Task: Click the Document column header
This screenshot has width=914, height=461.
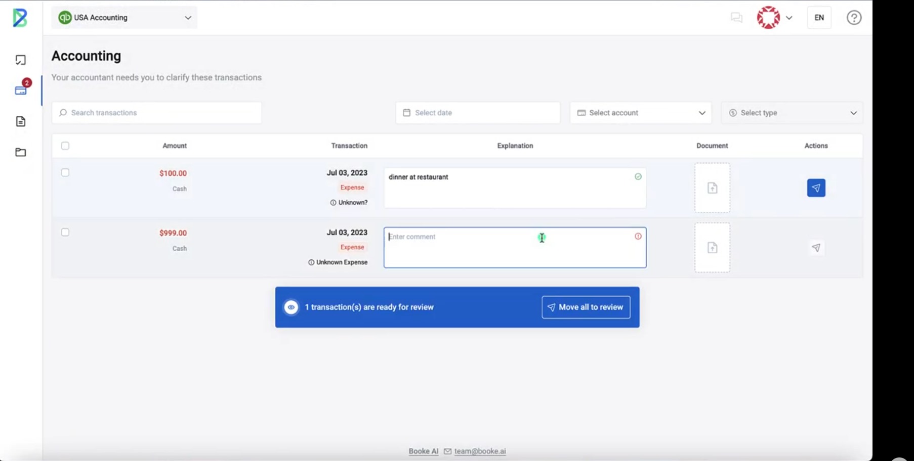Action: (712, 146)
